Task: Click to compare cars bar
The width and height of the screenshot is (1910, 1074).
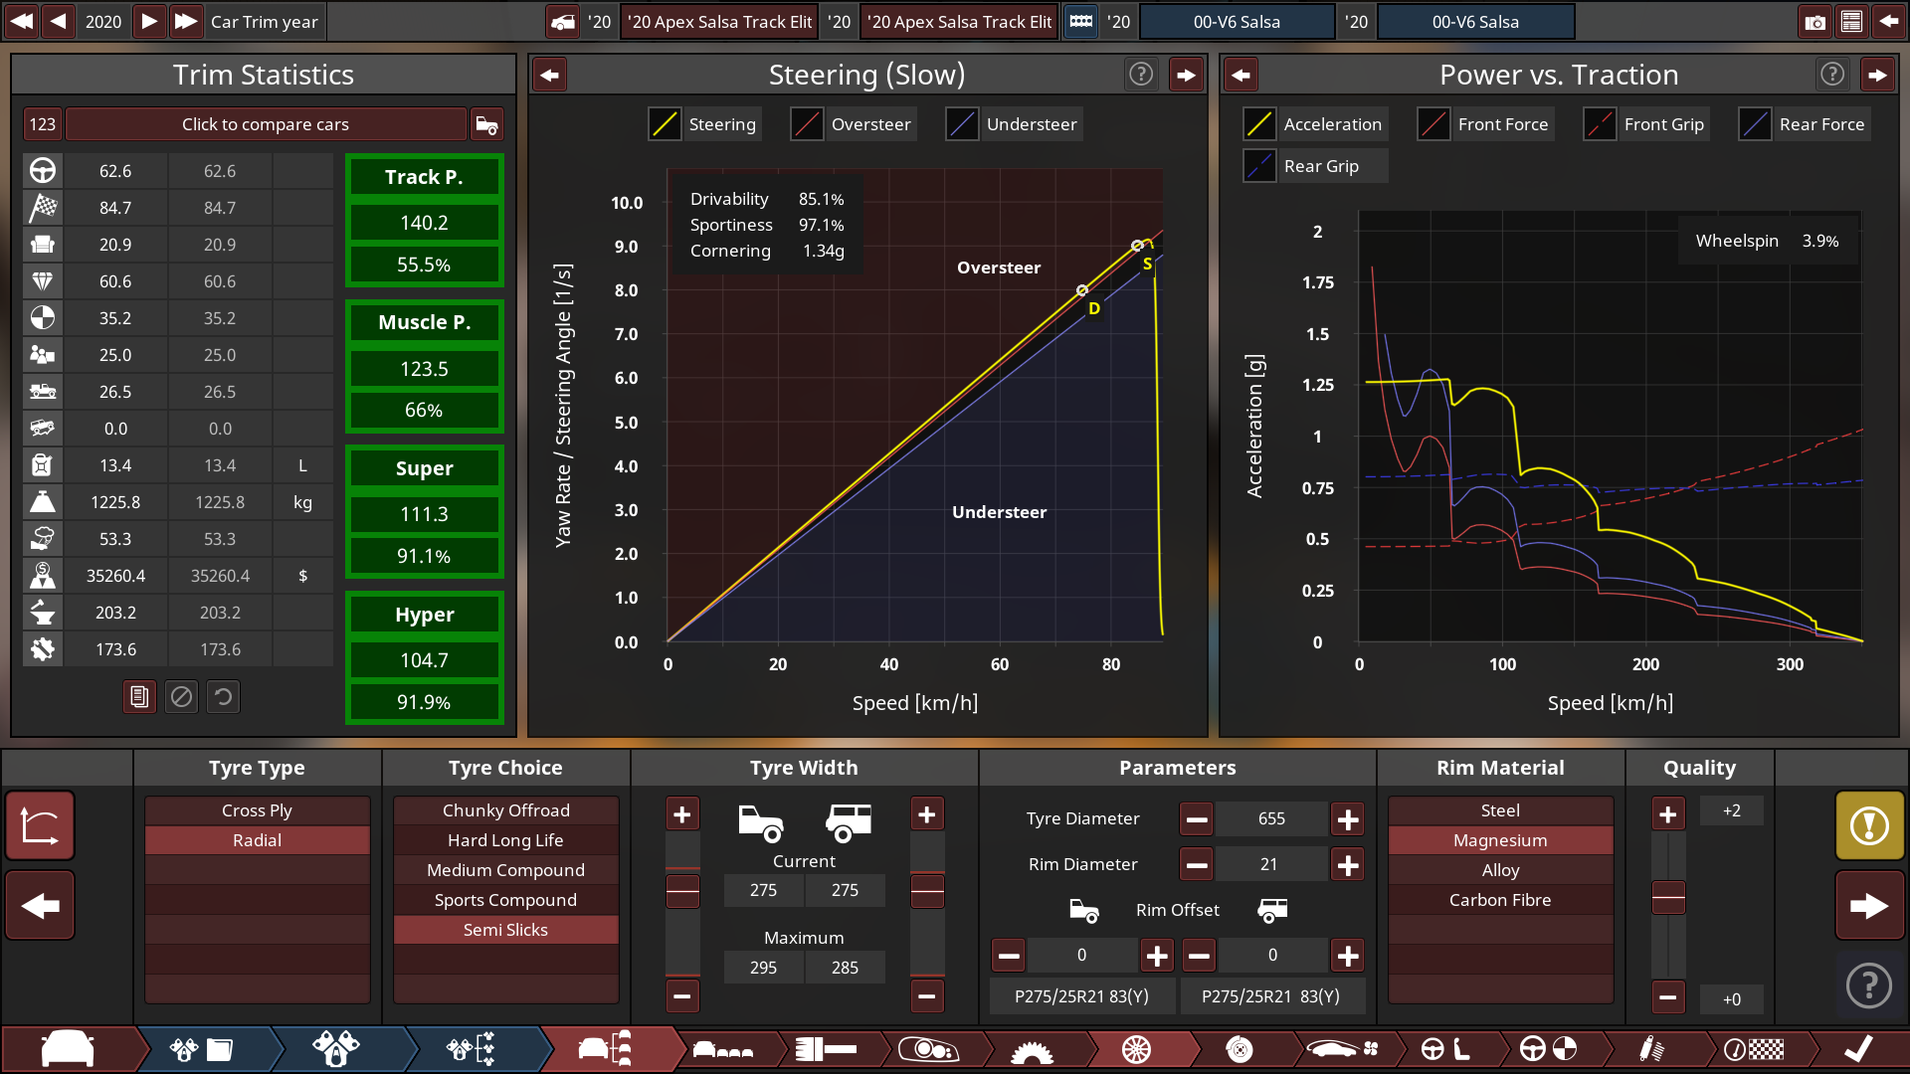Action: point(265,124)
